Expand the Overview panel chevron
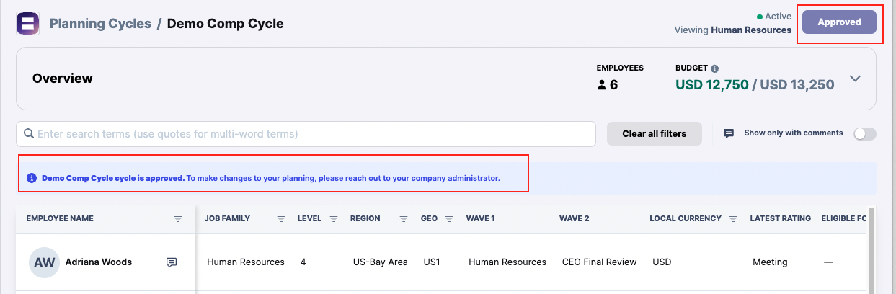The image size is (896, 294). [x=856, y=79]
